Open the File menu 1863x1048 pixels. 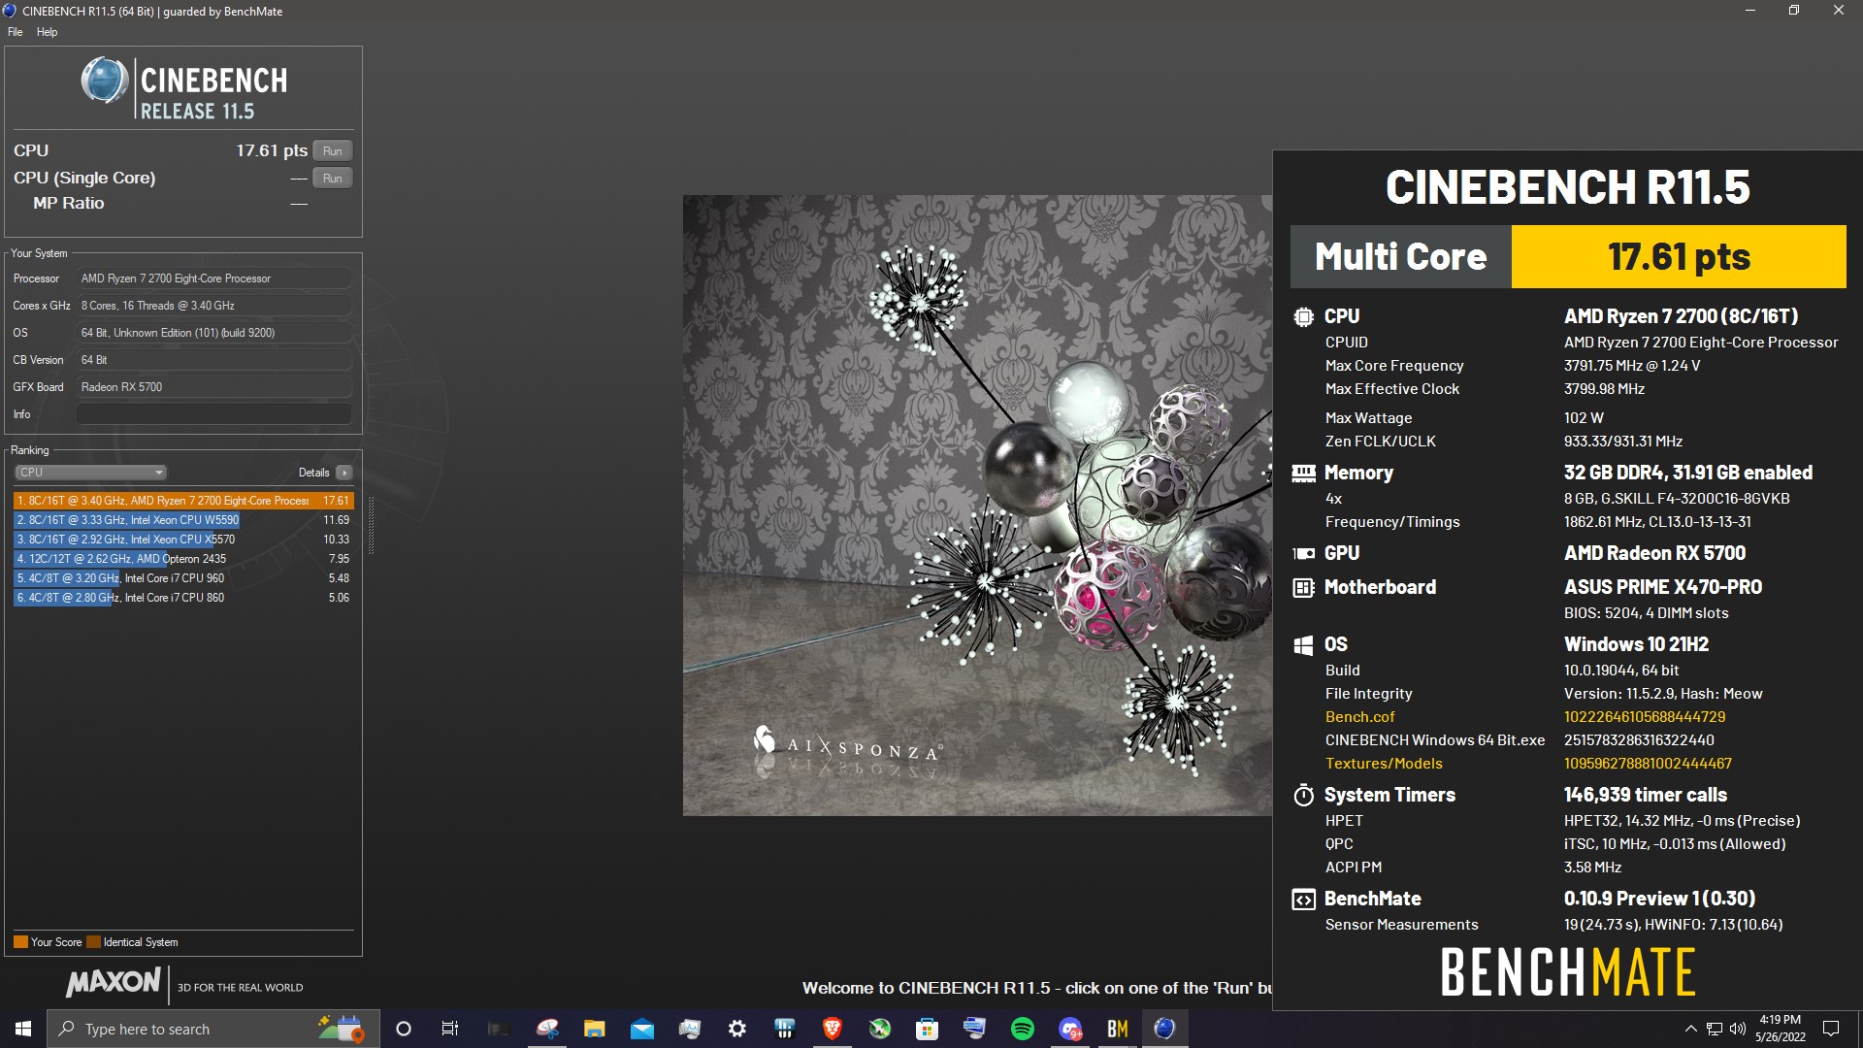[15, 32]
